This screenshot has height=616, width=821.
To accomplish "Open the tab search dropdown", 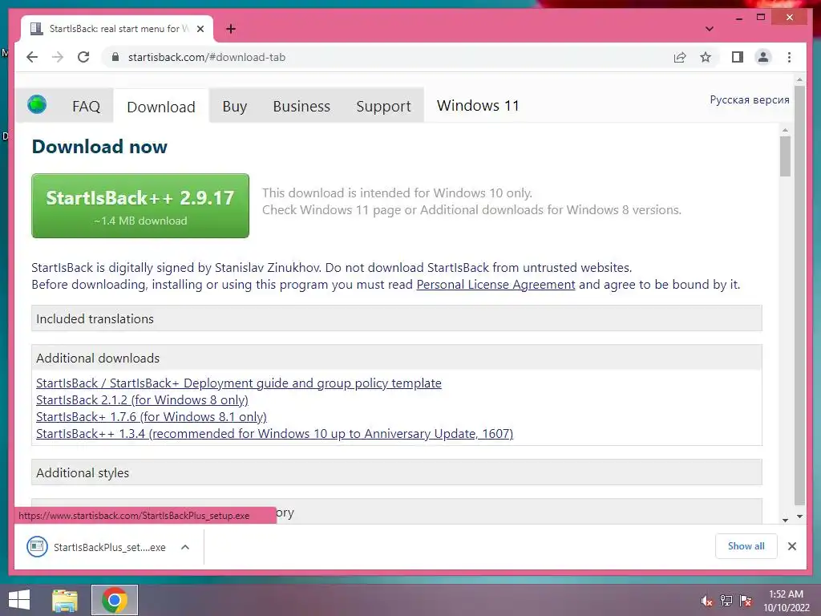I will (709, 29).
